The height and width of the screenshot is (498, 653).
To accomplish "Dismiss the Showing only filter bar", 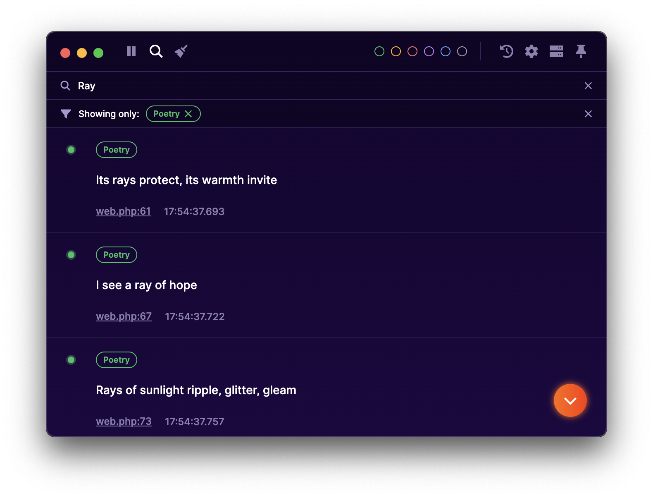I will coord(588,114).
